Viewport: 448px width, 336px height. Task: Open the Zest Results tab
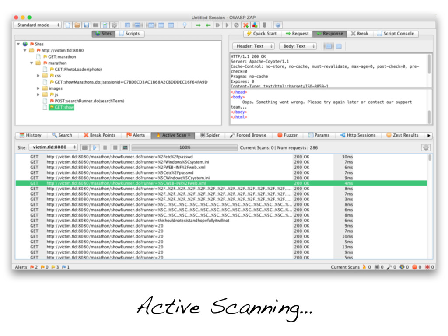pos(402,135)
